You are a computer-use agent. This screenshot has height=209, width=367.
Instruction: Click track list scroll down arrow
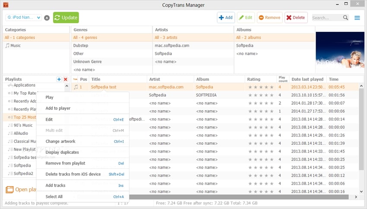tap(361, 191)
